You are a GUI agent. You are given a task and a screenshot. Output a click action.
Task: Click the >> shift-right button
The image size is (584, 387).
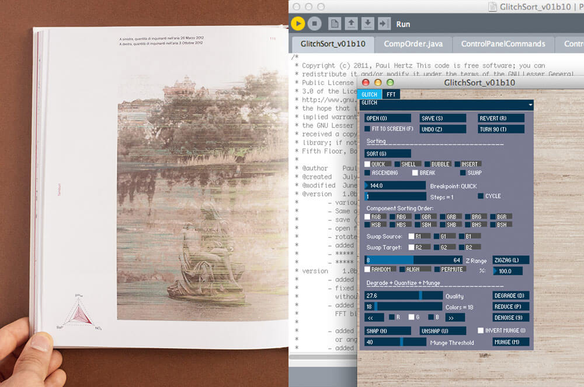click(455, 318)
